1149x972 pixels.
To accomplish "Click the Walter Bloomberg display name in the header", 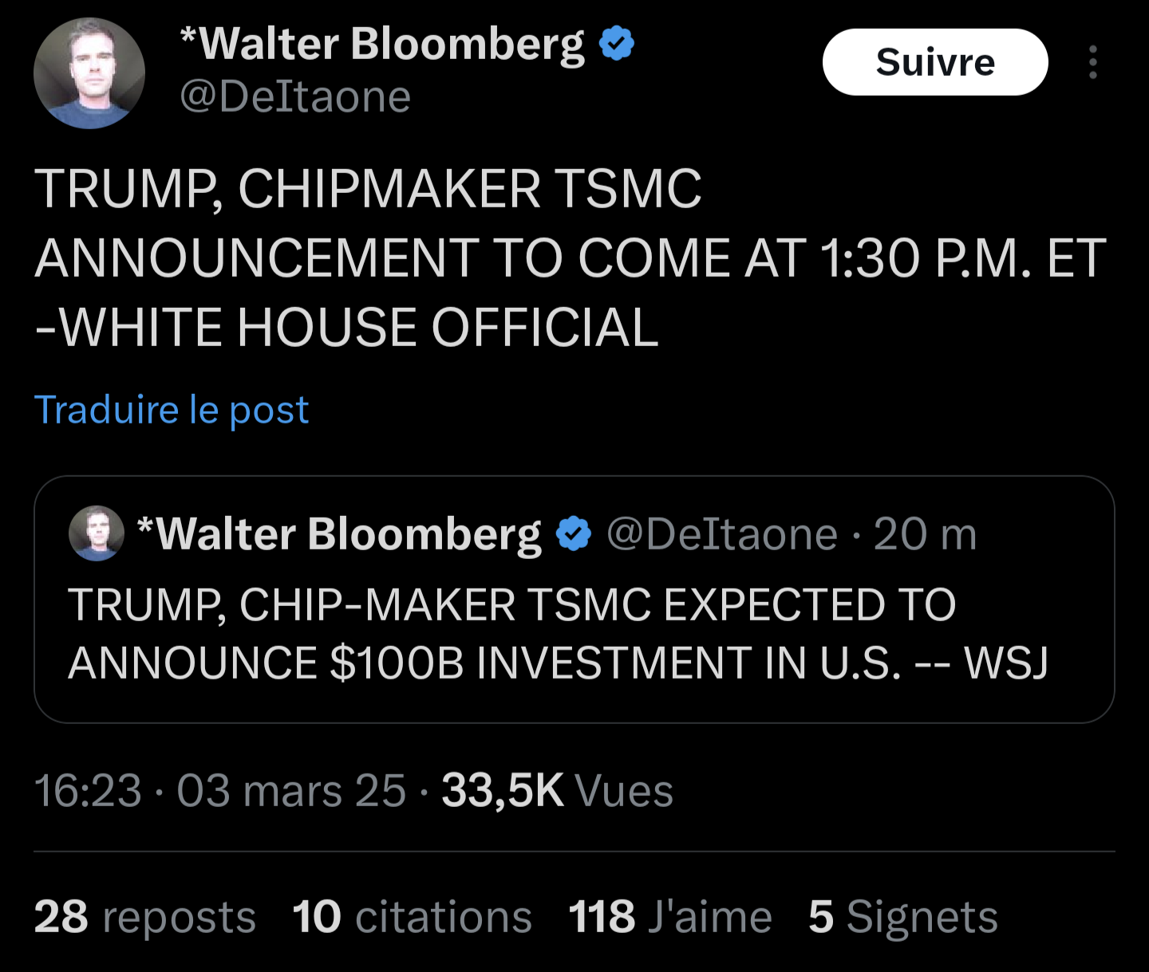I will click(x=382, y=44).
